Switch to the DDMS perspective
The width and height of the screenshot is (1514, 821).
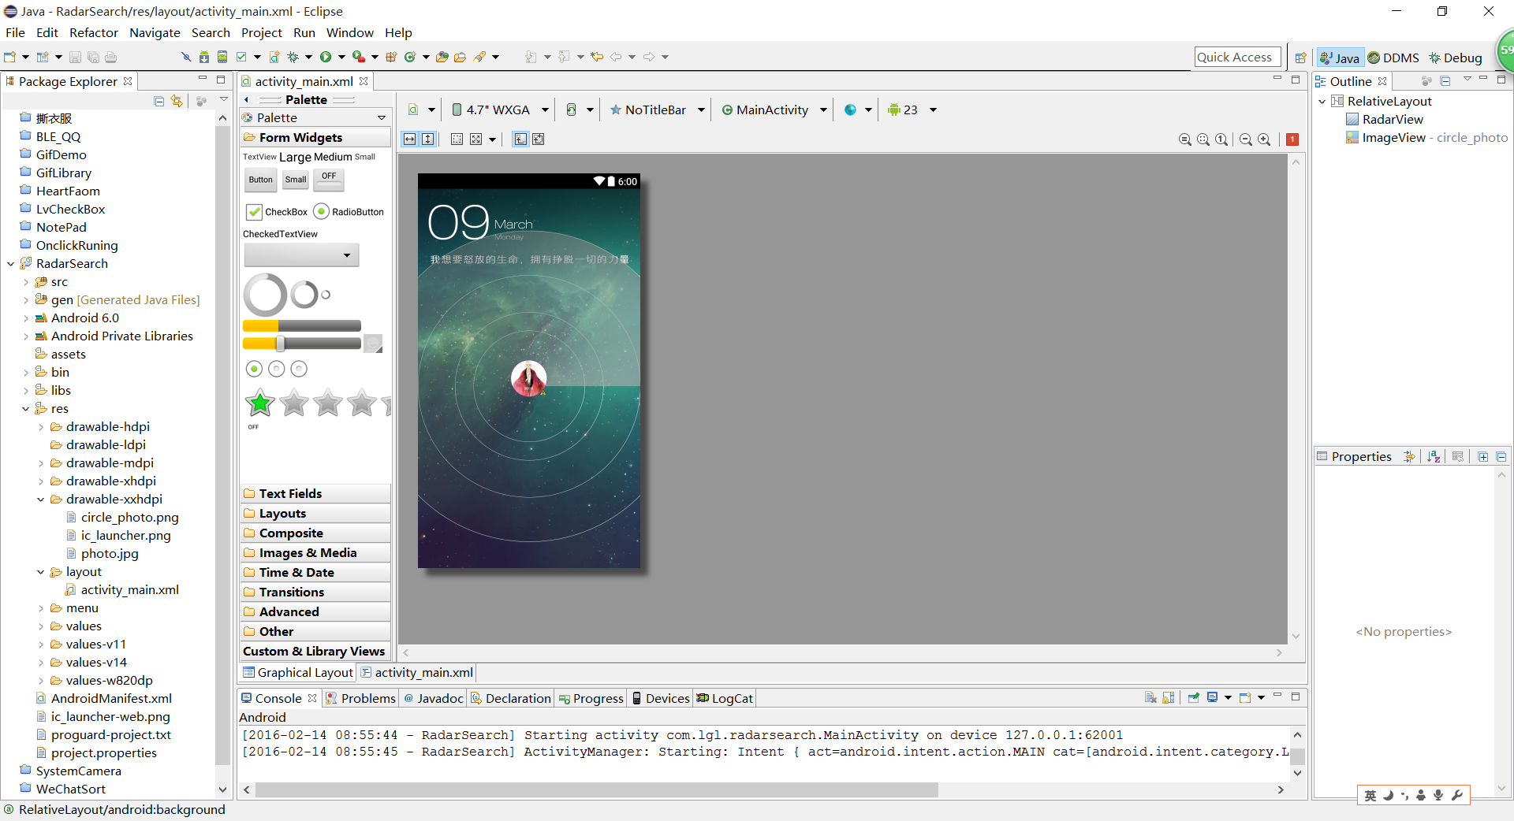point(1393,58)
